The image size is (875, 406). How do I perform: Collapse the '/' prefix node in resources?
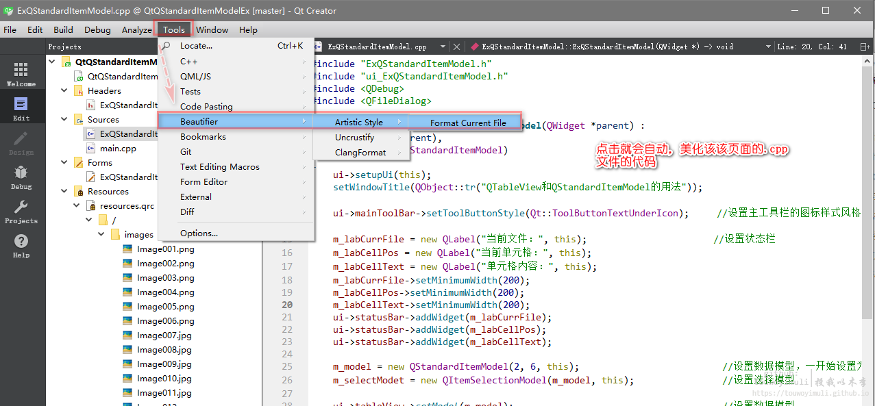[x=90, y=220]
